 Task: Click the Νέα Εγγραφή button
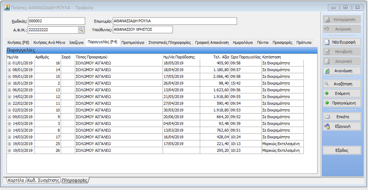[x=342, y=42]
